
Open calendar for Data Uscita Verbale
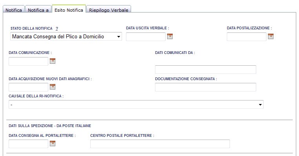(170, 36)
